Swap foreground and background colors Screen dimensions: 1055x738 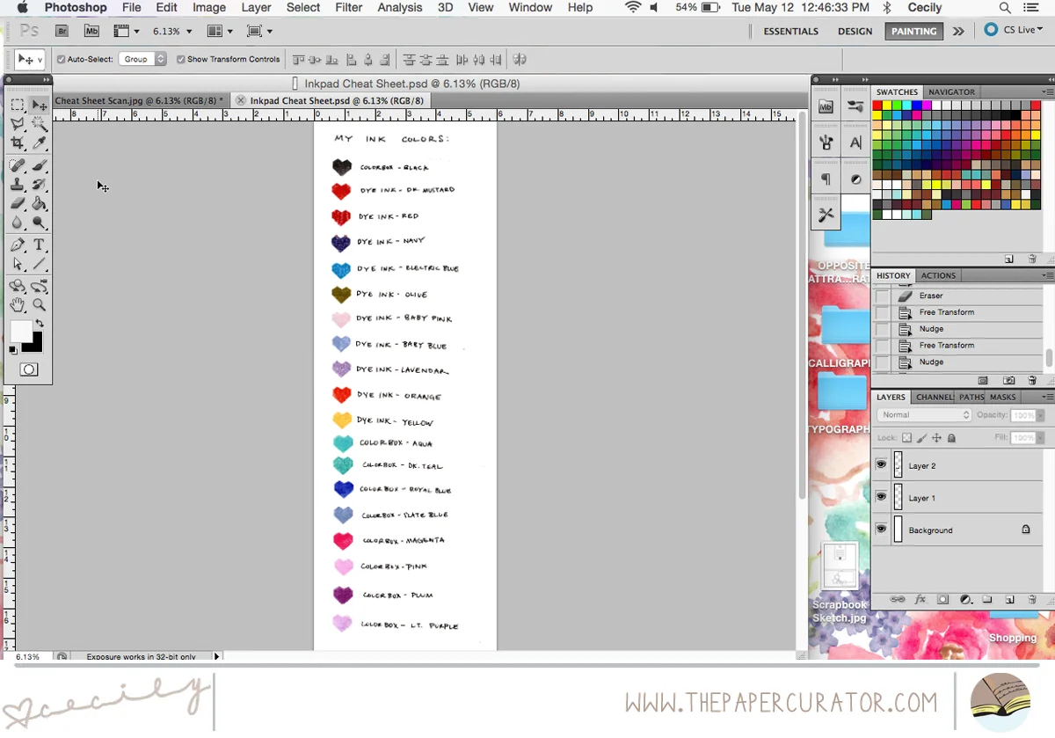[x=40, y=324]
